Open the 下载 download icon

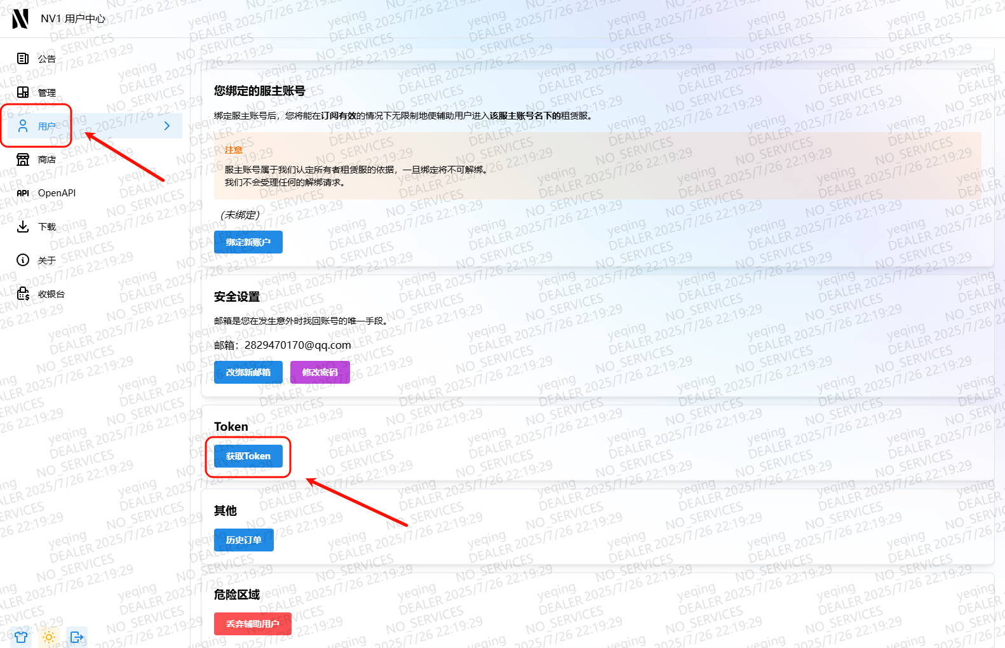(23, 227)
